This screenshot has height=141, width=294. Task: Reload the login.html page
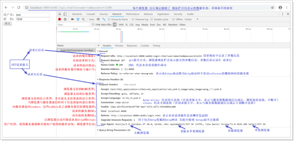[19, 8]
